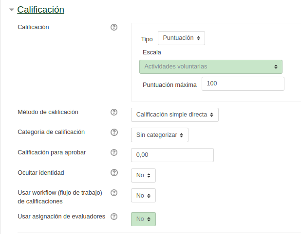This screenshot has height=234, width=301.
Task: Open help icon for Ocultar identidad
Action: (114, 172)
